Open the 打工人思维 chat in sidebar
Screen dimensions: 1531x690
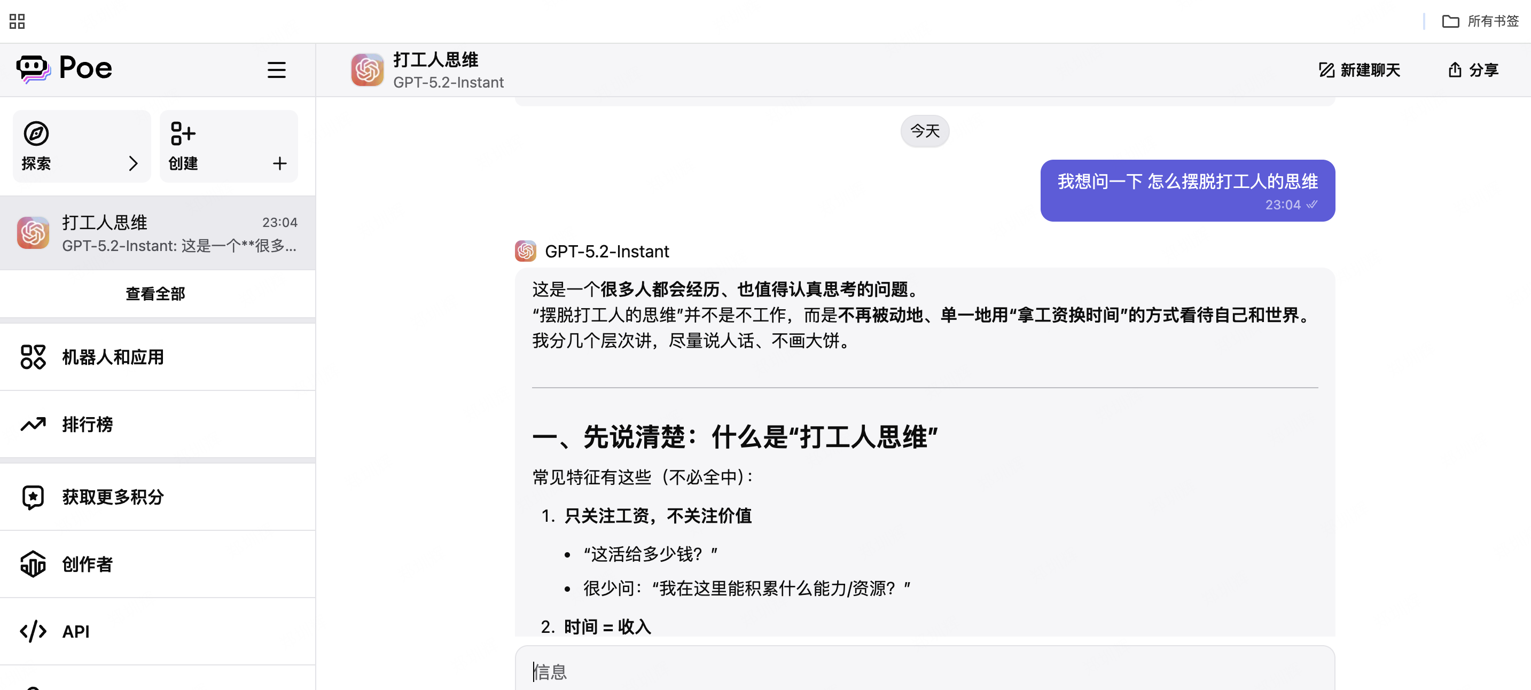(x=158, y=233)
